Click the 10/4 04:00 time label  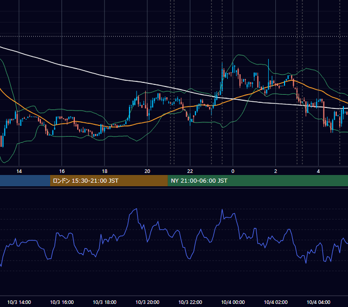(318, 302)
